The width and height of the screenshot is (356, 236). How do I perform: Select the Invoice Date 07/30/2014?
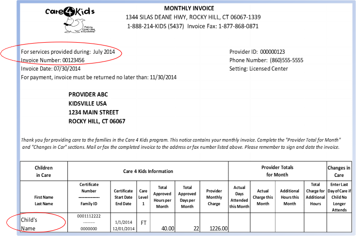tap(50, 69)
